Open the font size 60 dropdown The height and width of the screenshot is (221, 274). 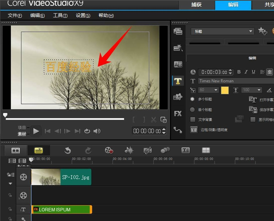[x=216, y=90]
